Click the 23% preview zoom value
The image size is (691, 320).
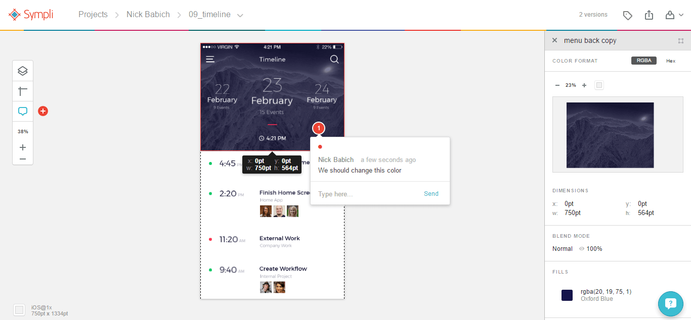point(571,85)
